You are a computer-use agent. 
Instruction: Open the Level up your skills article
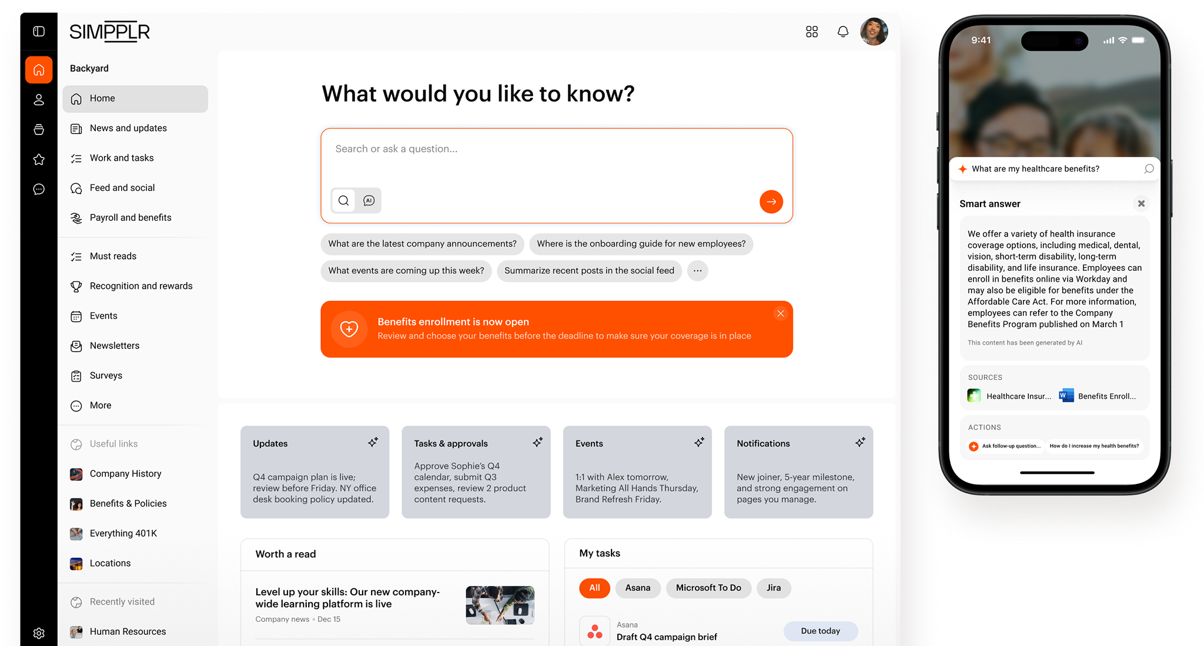point(347,598)
